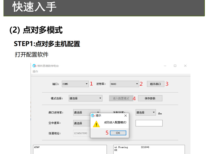Open the 波特率 9600 baud rate dropdown

point(124,84)
